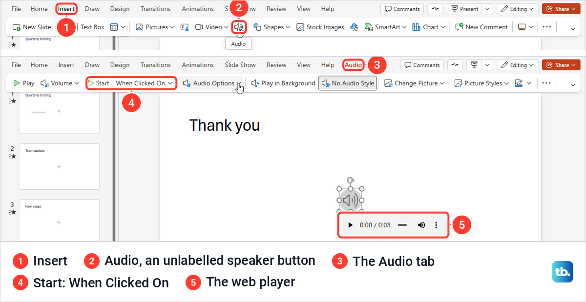Add a New Comment from the ribbon
586x302 pixels.
[x=481, y=27]
